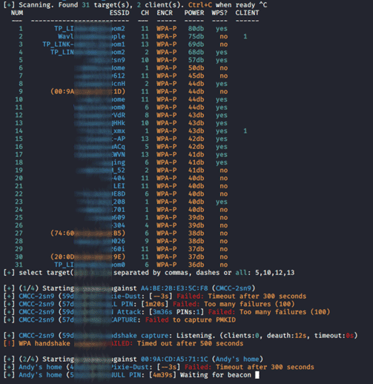Click the '[4m39s]' timer text
The width and height of the screenshot is (373, 384).
[162, 375]
